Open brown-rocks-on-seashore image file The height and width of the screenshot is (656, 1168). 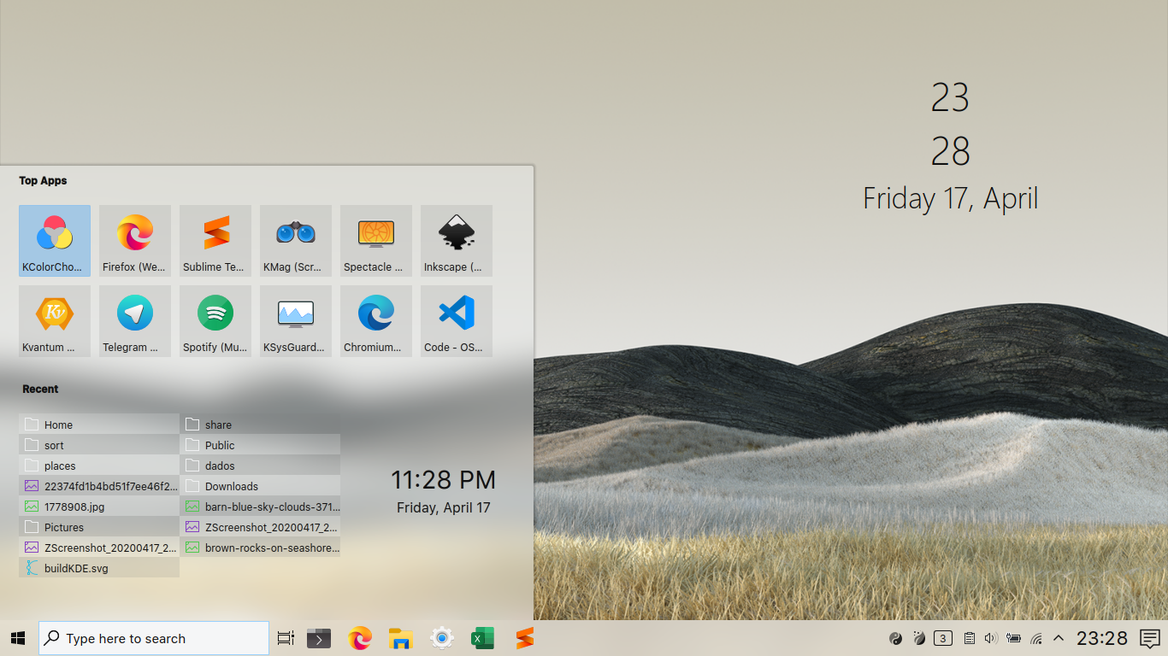point(260,548)
